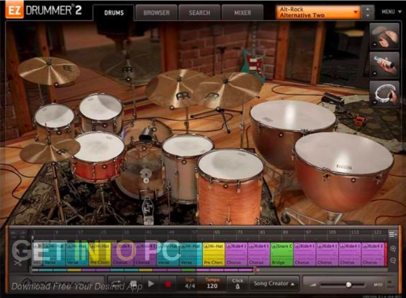Viewport: 406px width, 298px height.
Task: Select the green Snare Bridge block
Action: tap(282, 254)
